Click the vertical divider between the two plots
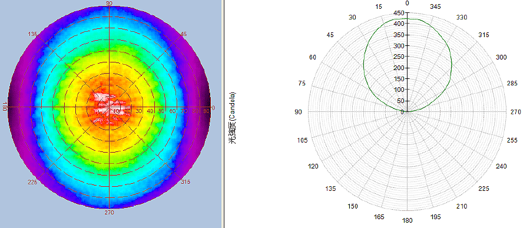This screenshot has height=228, width=530. click(x=223, y=114)
